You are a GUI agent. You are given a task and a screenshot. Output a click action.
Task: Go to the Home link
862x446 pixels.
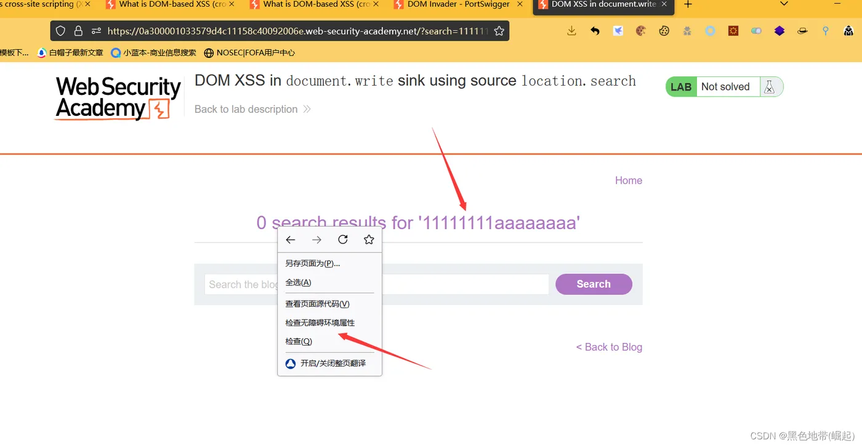(629, 180)
